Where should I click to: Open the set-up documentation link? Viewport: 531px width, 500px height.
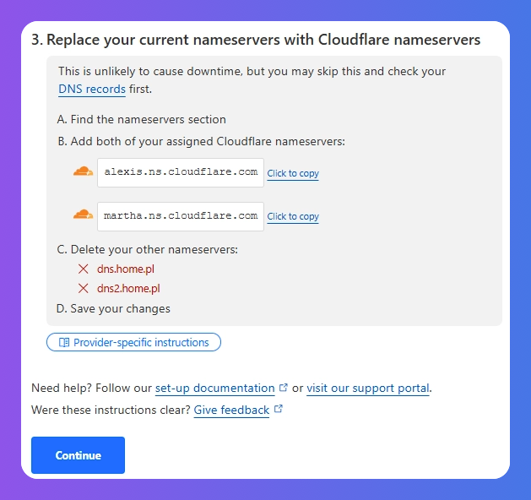tap(215, 389)
